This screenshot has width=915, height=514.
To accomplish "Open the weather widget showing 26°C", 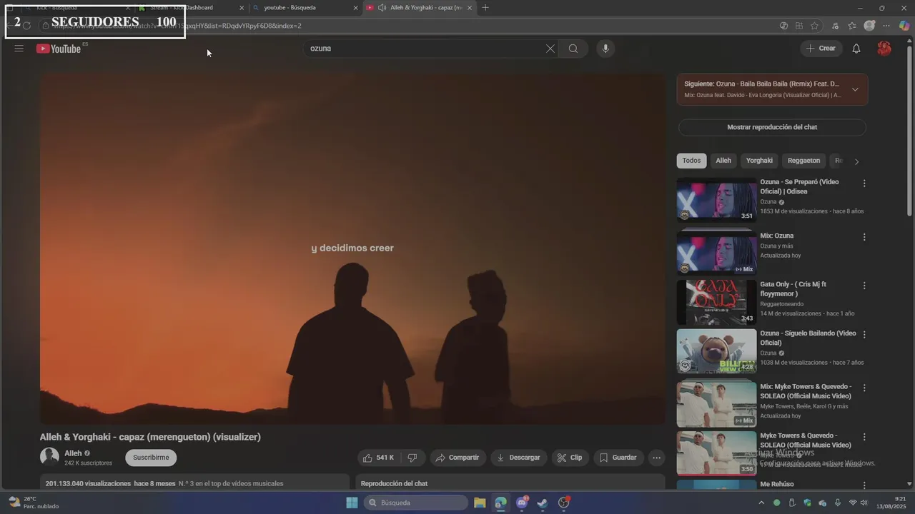I will coord(34,503).
